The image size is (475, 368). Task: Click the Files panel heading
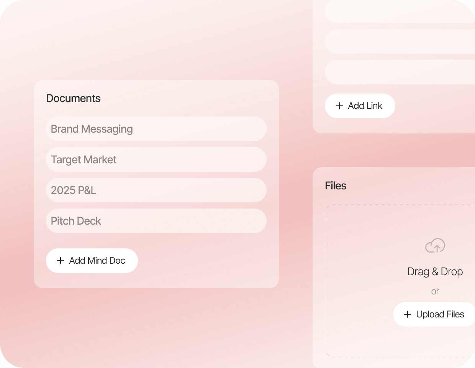(x=336, y=186)
